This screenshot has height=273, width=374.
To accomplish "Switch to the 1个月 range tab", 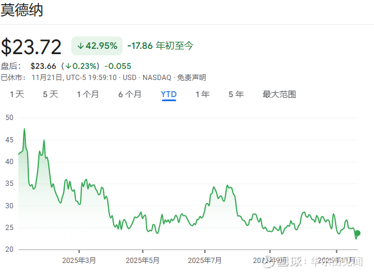I will 88,94.
